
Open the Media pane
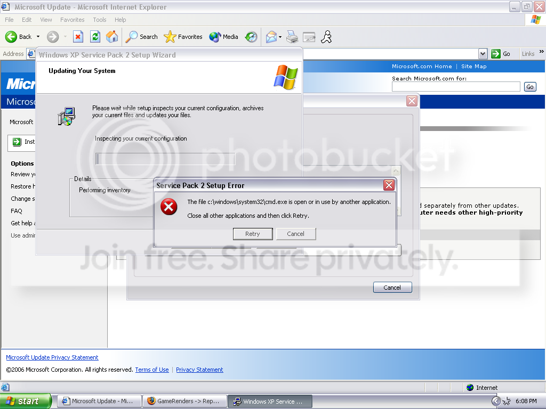[x=223, y=37]
